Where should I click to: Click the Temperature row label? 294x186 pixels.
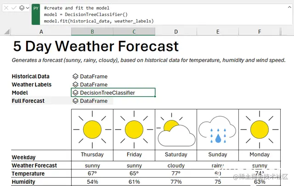pos(28,174)
